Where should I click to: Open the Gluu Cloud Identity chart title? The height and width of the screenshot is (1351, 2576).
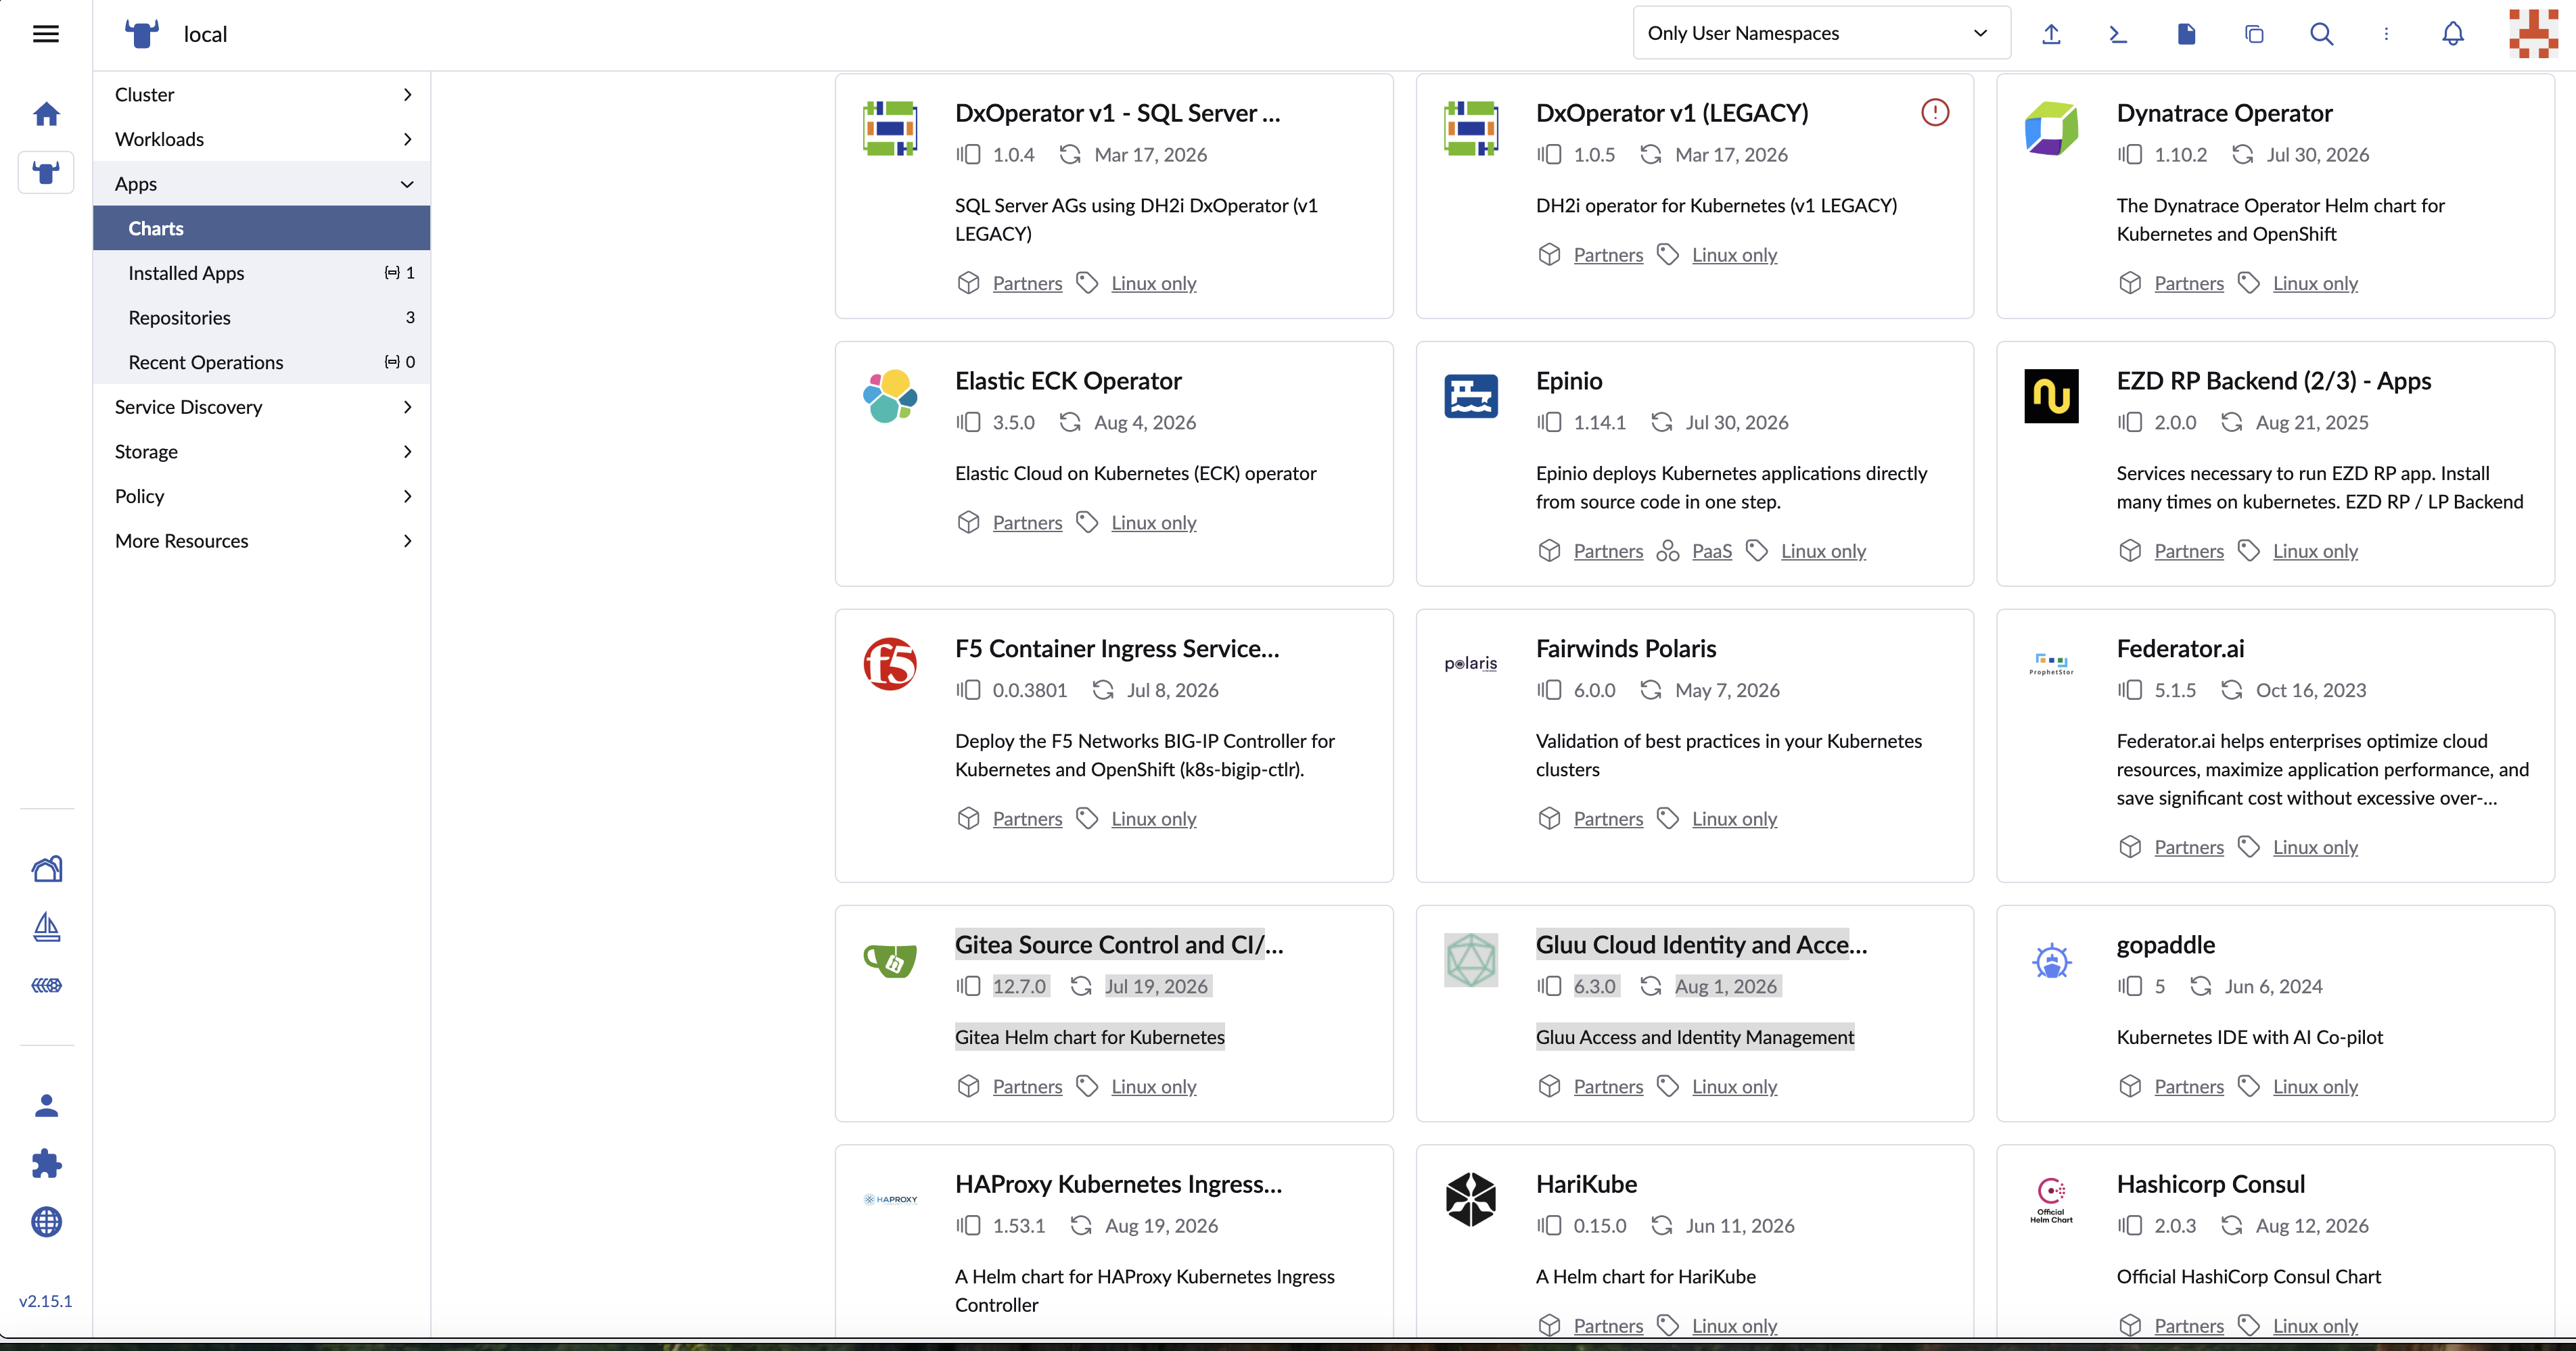(1701, 945)
